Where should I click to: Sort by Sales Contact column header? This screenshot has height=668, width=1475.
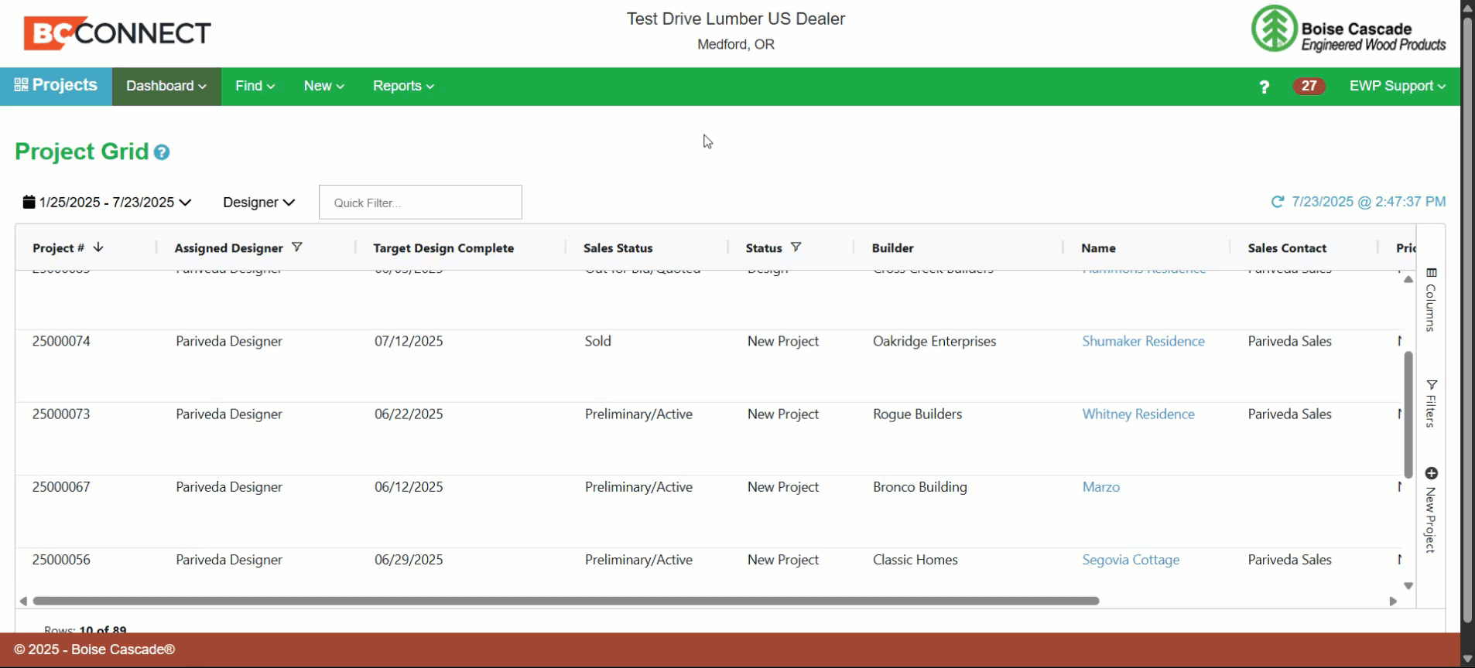pos(1287,248)
